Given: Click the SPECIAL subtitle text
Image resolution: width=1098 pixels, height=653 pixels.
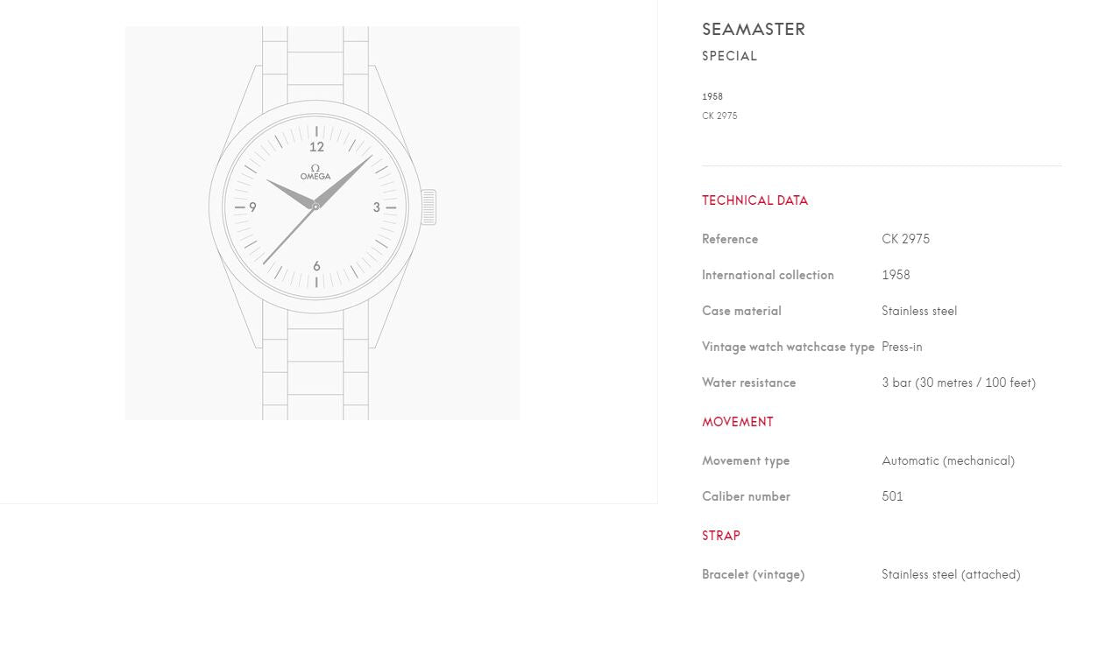Looking at the screenshot, I should [x=729, y=56].
